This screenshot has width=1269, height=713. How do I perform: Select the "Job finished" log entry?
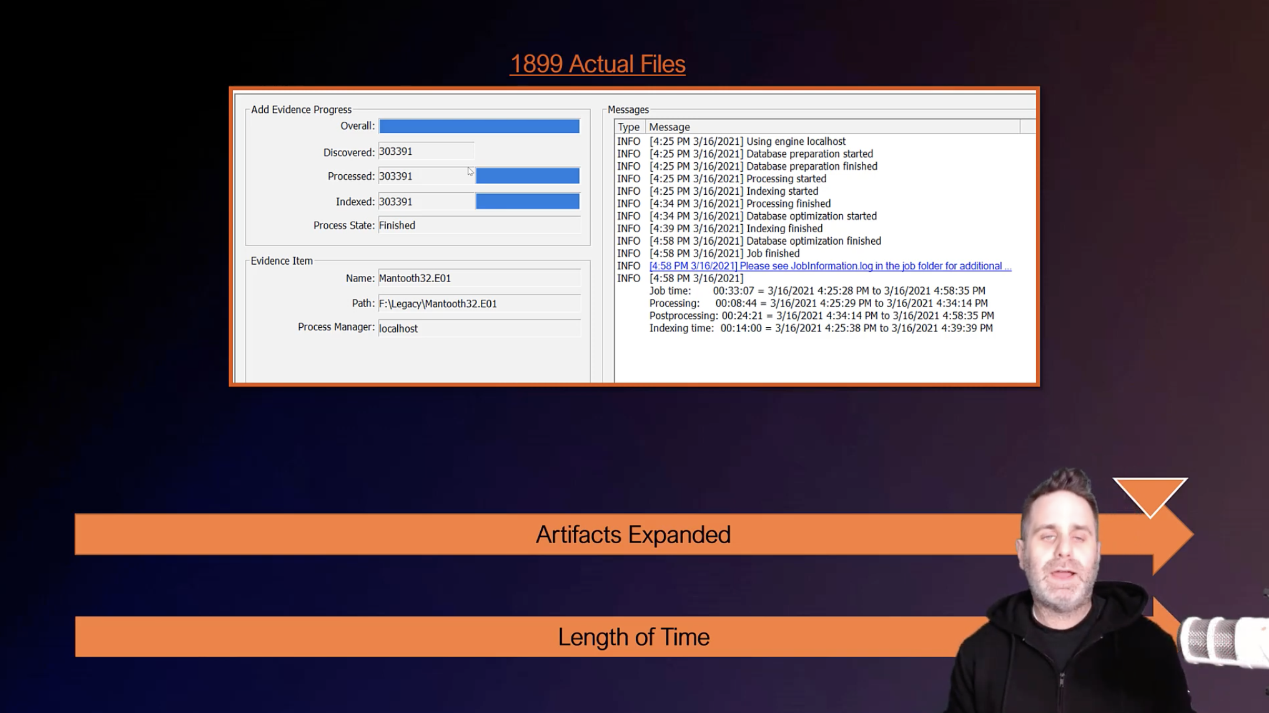point(724,253)
